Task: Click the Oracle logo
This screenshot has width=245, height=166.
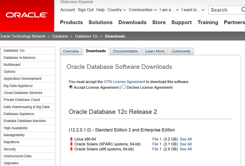Action: tap(27, 15)
